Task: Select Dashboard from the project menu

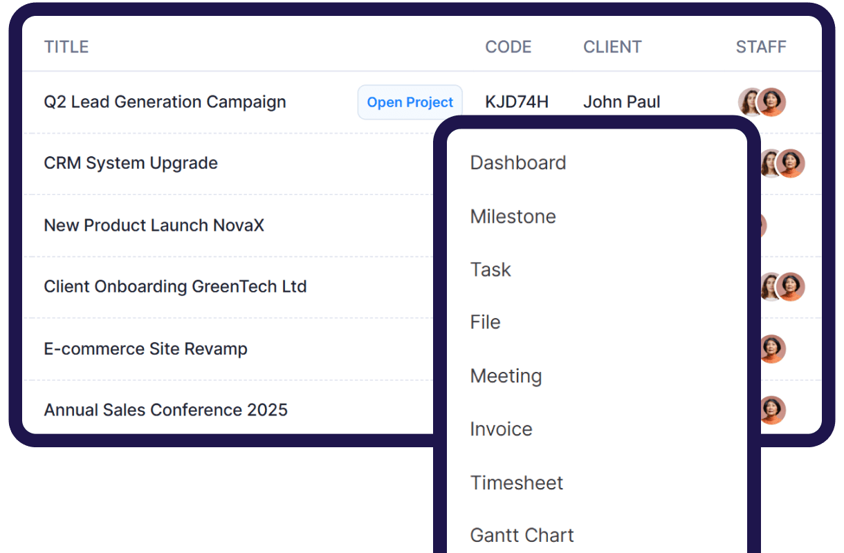Action: point(518,163)
